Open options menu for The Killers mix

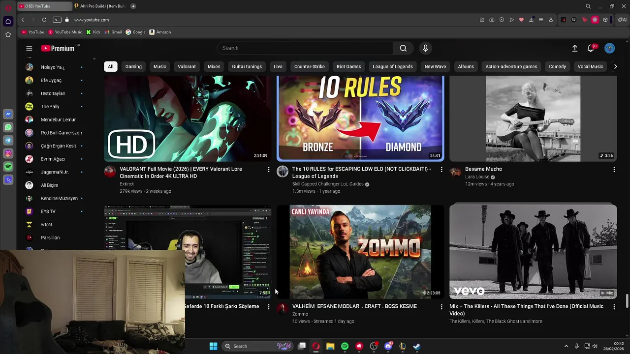coord(614,306)
